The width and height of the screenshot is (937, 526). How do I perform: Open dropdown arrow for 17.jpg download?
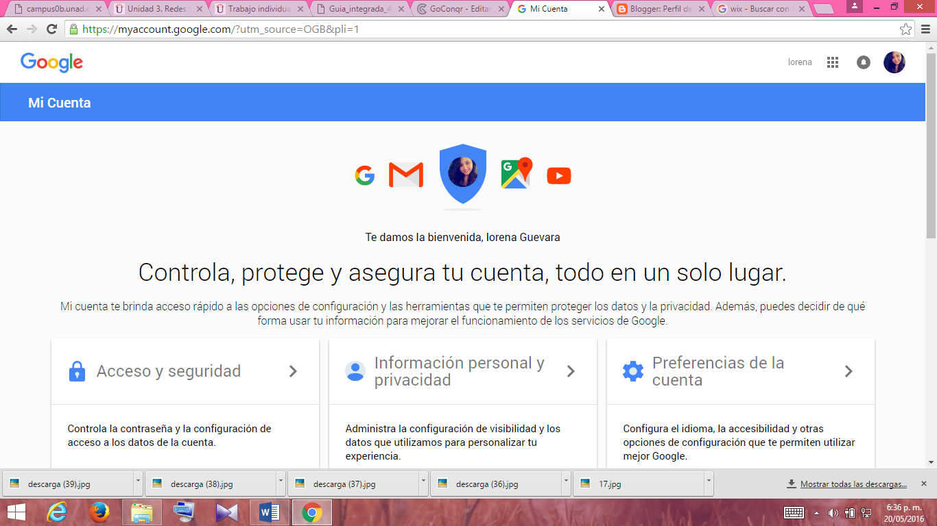[709, 484]
